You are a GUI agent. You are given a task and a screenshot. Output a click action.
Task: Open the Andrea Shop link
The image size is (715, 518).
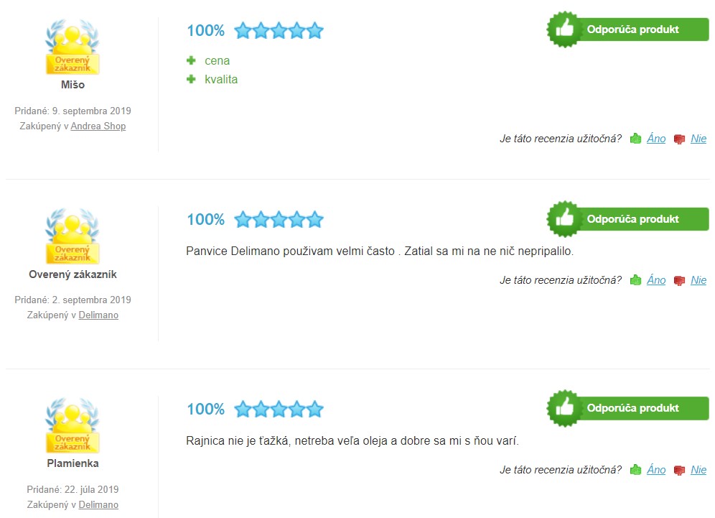tap(98, 126)
